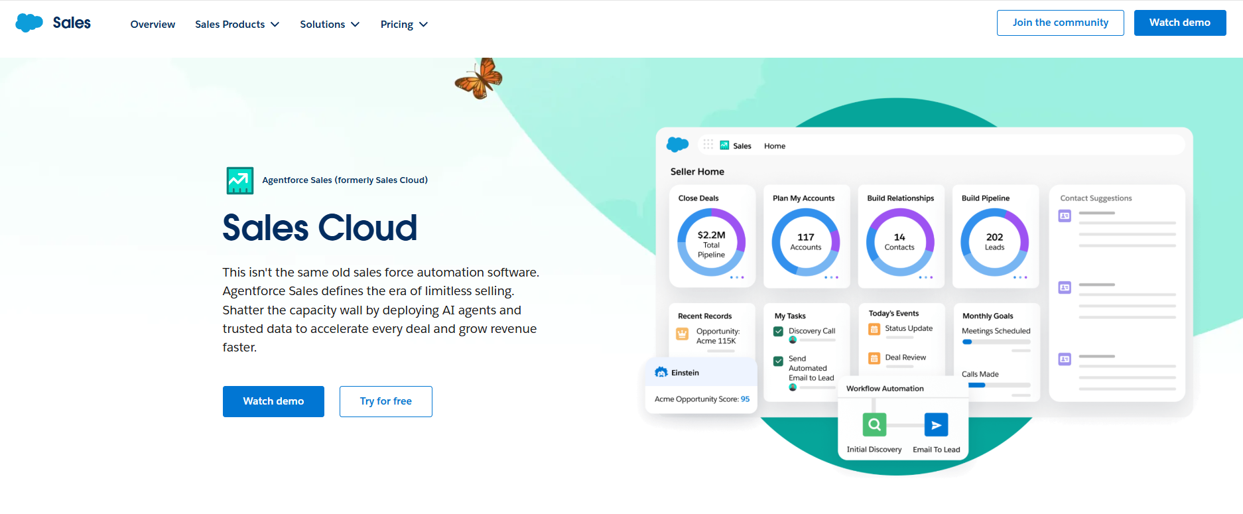The image size is (1243, 514).
Task: Expand the Pricing dropdown menu
Action: 404,25
